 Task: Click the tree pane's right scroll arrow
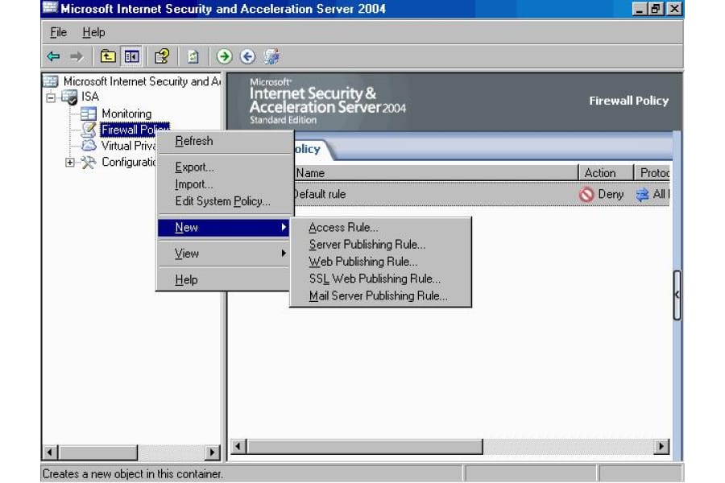(212, 452)
